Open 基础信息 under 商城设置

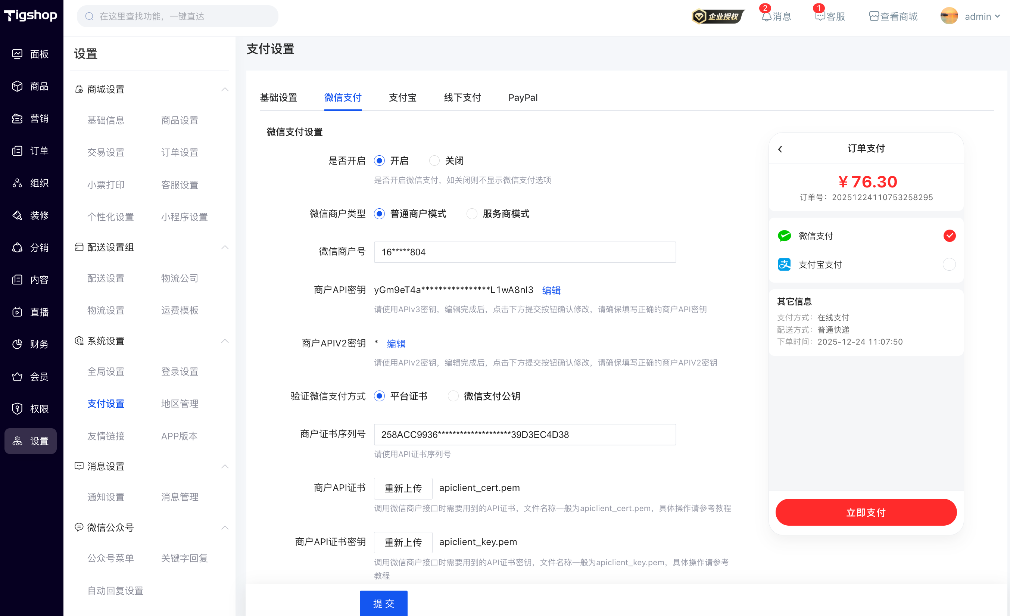tap(106, 120)
